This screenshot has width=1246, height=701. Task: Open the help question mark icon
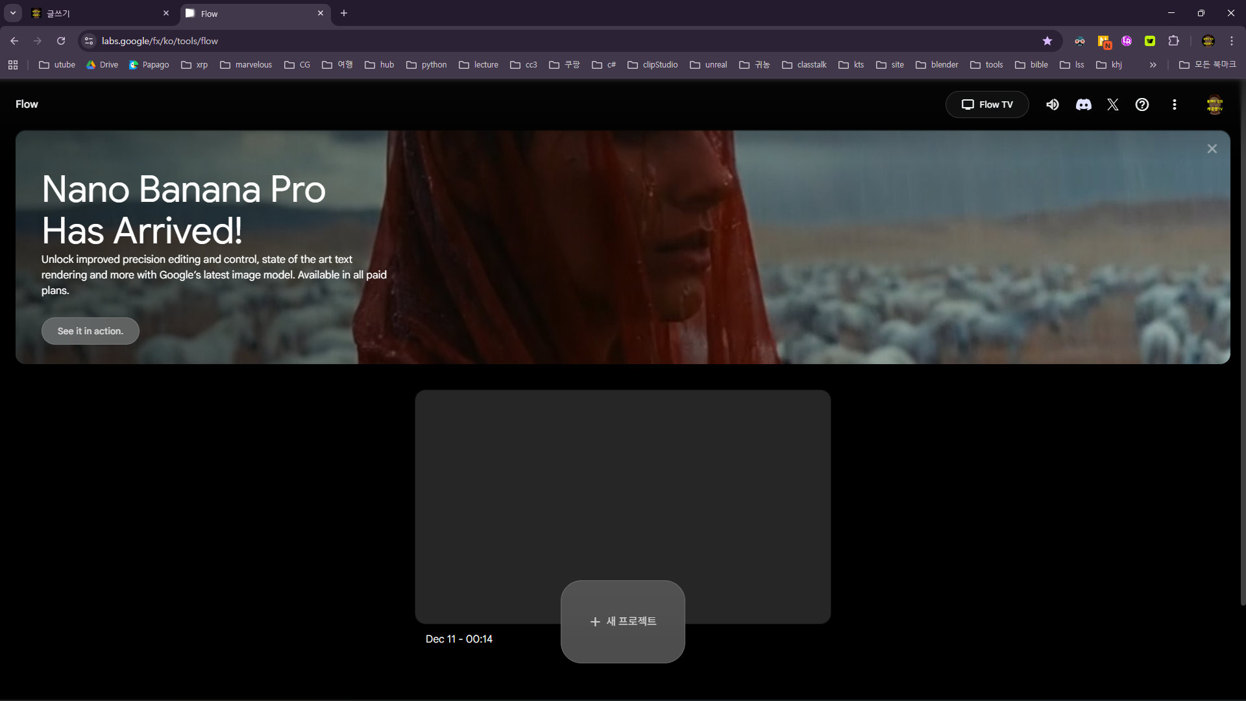point(1142,105)
